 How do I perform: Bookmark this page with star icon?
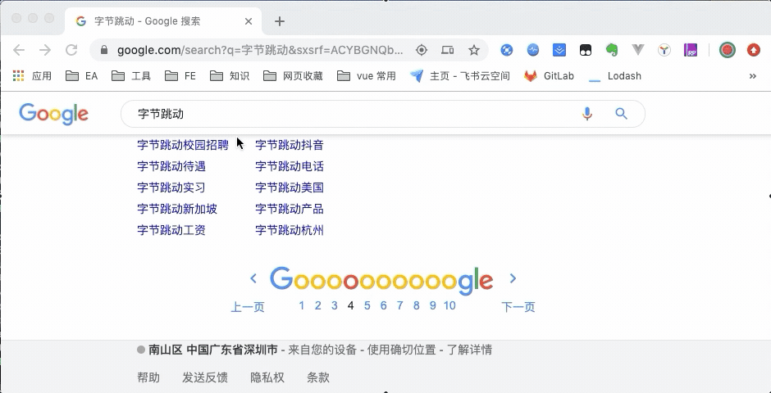click(x=473, y=50)
